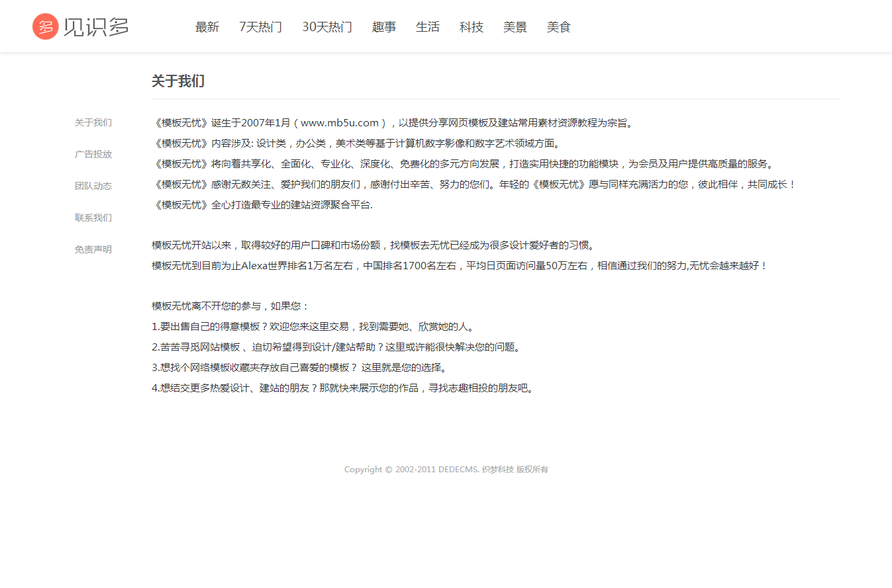The image size is (892, 588).
Task: Click the Copyright DEDECMS footer text
Action: (x=446, y=470)
